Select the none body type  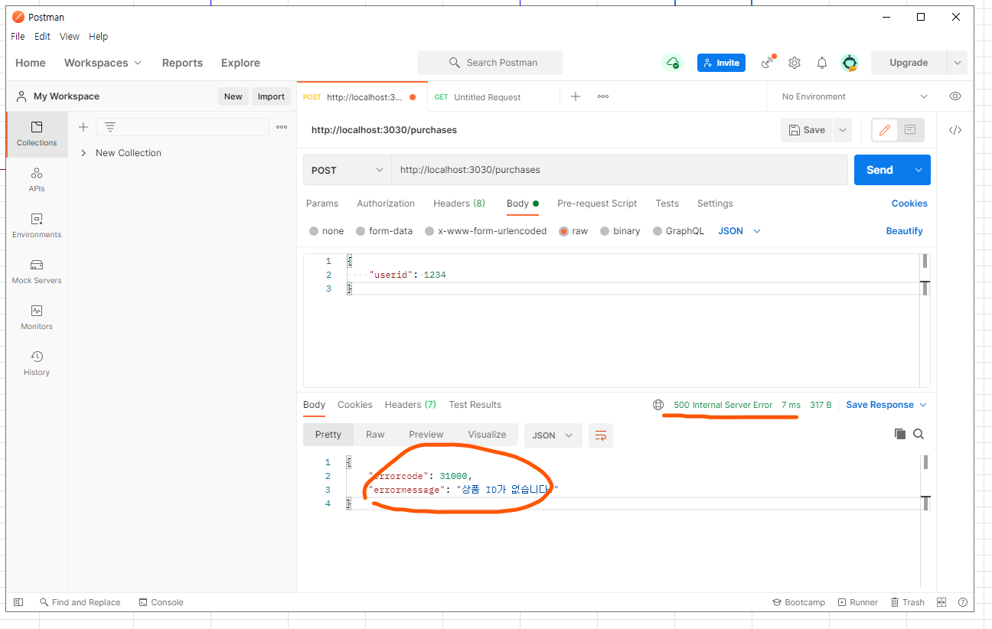pyautogui.click(x=326, y=231)
